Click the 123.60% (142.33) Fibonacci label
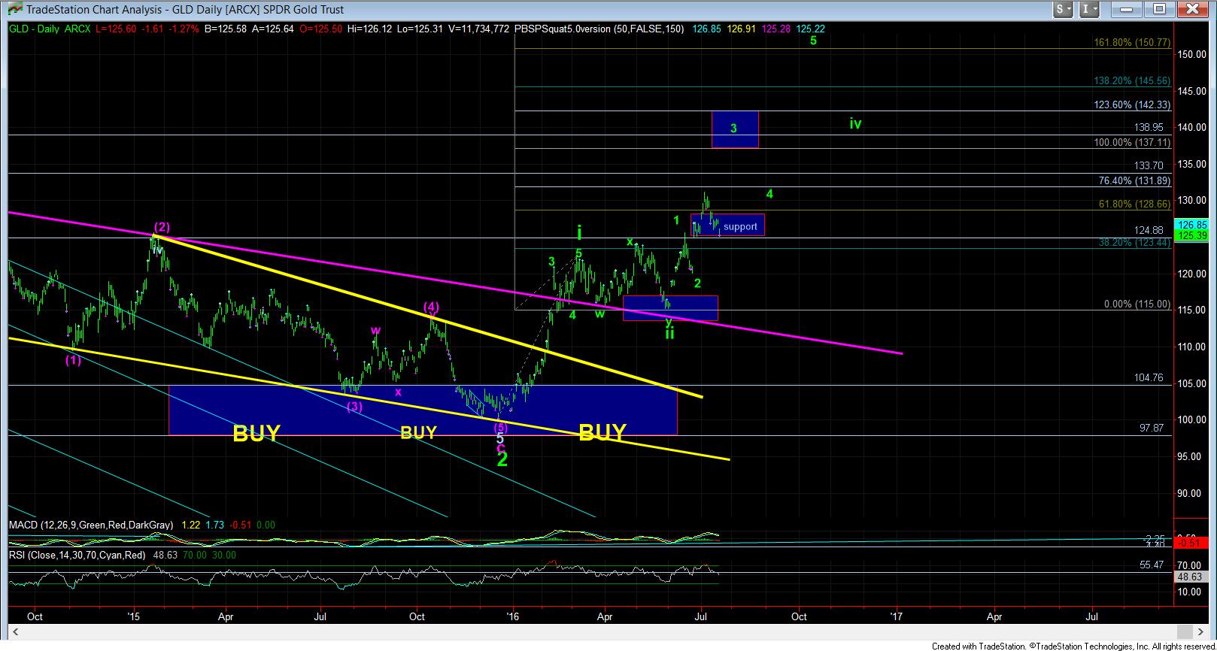Image resolution: width=1217 pixels, height=651 pixels. click(x=1132, y=105)
